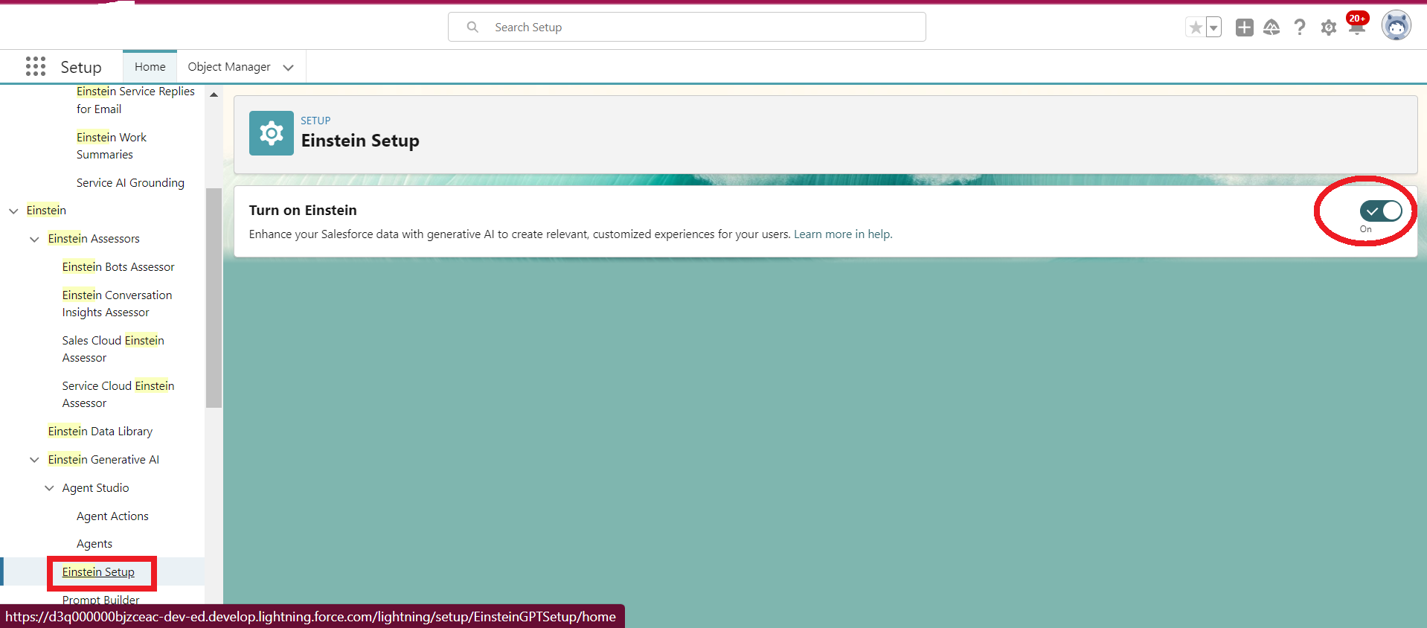Open the App Launcher grid icon
The width and height of the screenshot is (1427, 628).
[x=35, y=66]
